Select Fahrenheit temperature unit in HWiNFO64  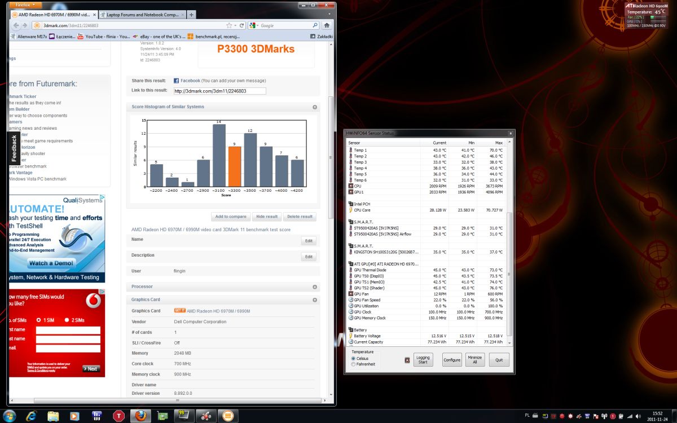point(354,364)
